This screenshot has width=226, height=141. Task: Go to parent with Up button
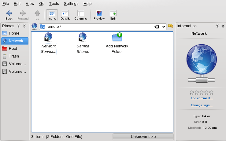[37, 15]
